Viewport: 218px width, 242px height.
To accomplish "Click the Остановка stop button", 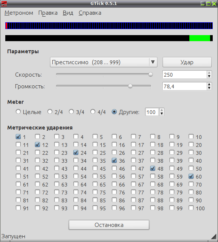I will 109,225.
